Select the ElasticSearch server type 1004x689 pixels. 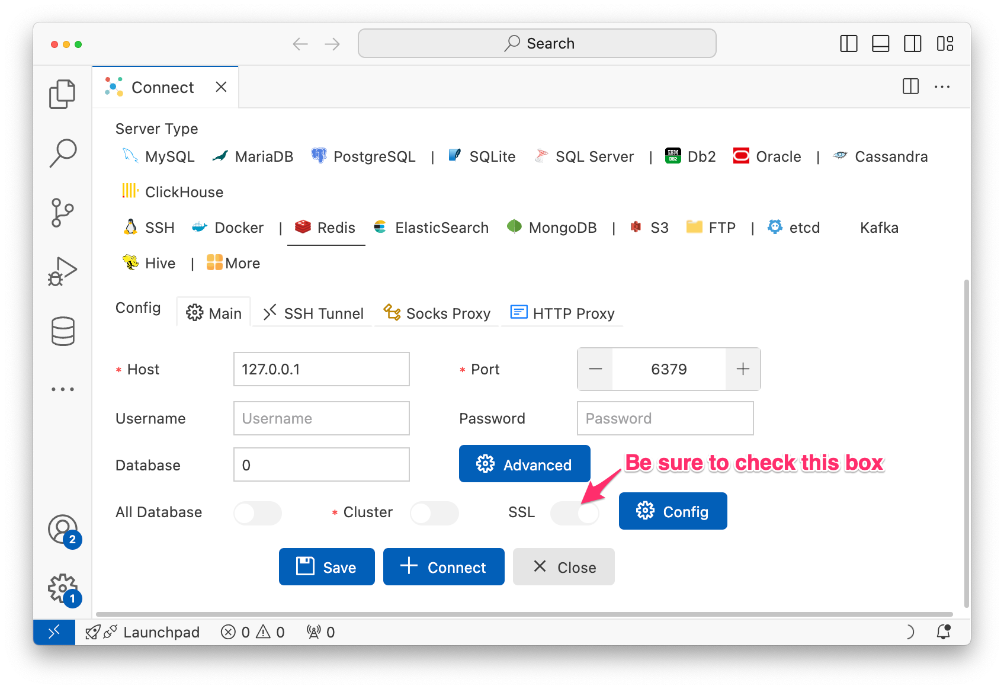(441, 227)
